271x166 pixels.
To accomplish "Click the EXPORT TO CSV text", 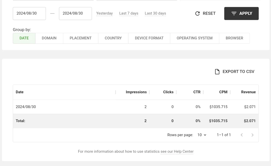I will 238,72.
